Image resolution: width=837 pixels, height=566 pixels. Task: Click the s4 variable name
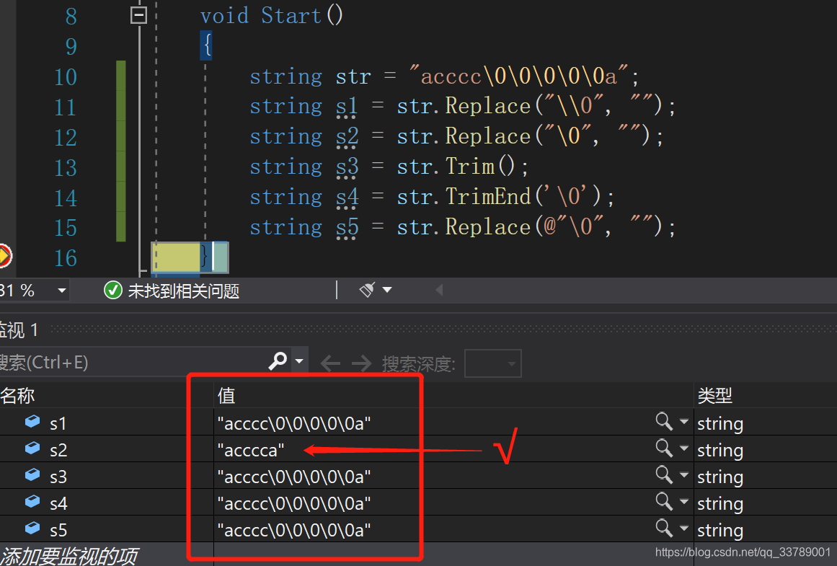58,503
